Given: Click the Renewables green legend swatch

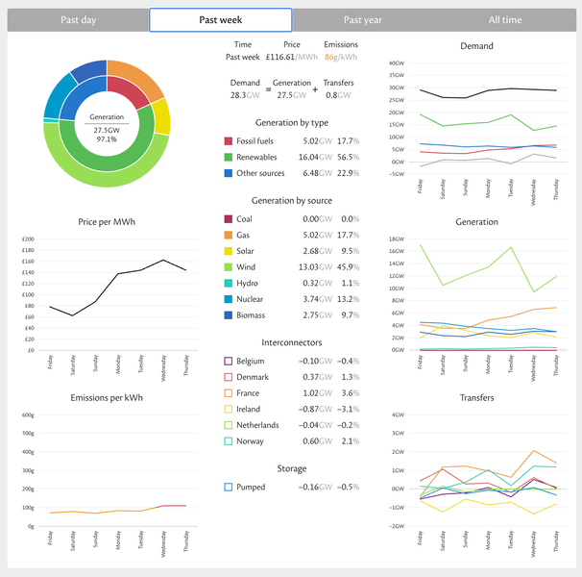Looking at the screenshot, I should click(x=229, y=158).
